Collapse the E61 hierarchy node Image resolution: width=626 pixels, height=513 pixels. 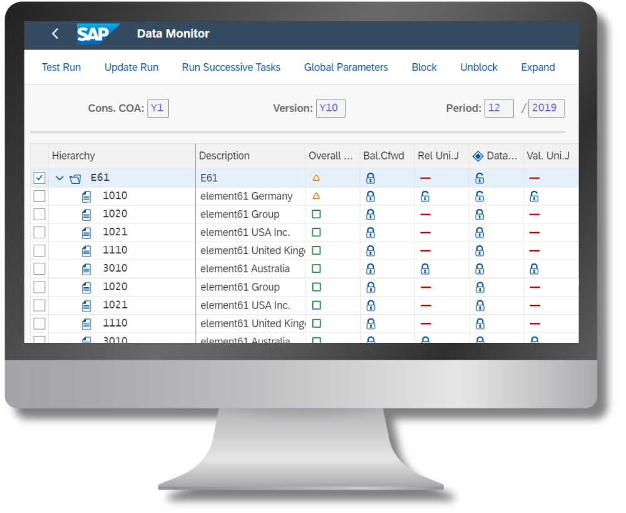[59, 178]
